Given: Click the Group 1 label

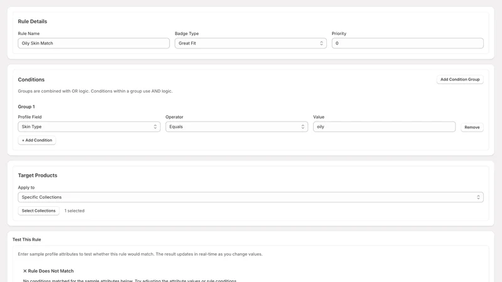Looking at the screenshot, I should [x=26, y=107].
